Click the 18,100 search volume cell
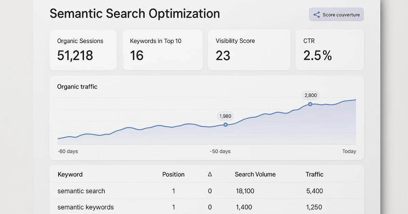The image size is (408, 214). point(245,191)
